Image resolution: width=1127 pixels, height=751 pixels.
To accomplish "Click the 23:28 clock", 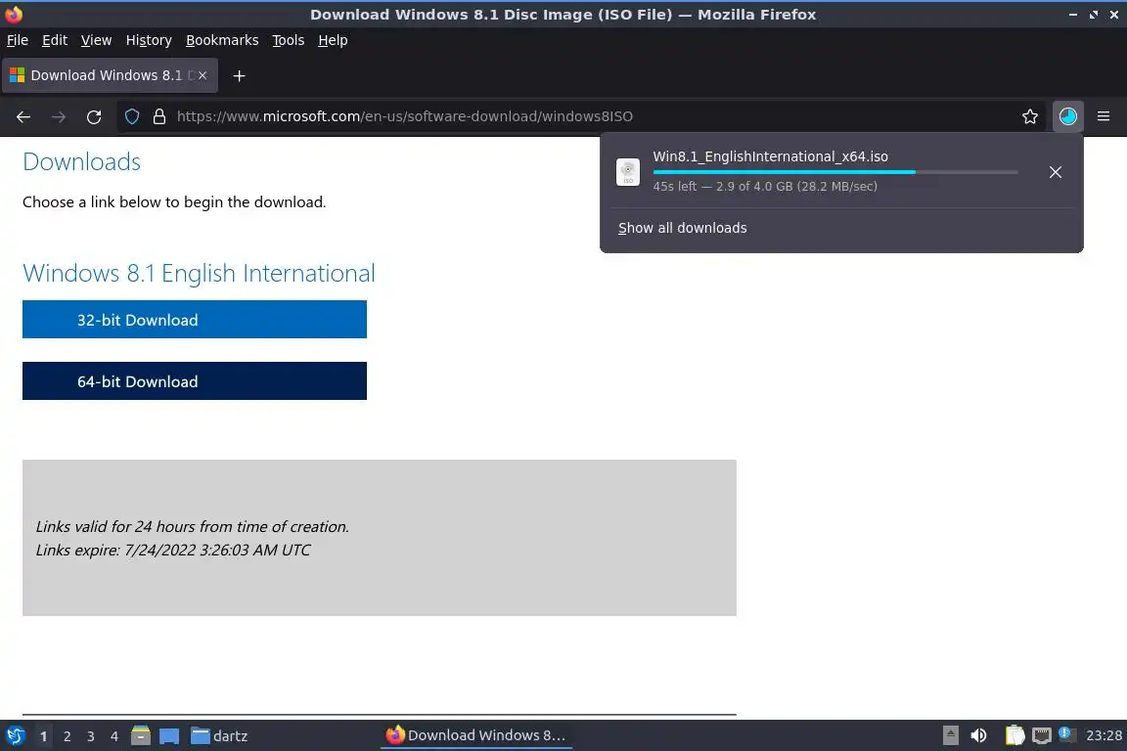I will [x=1104, y=735].
